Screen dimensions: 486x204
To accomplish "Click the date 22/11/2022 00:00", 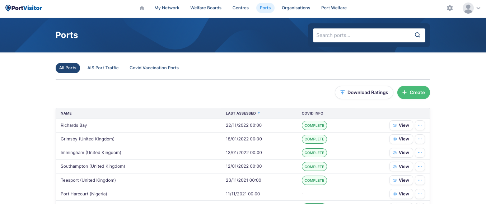I will pos(244,125).
